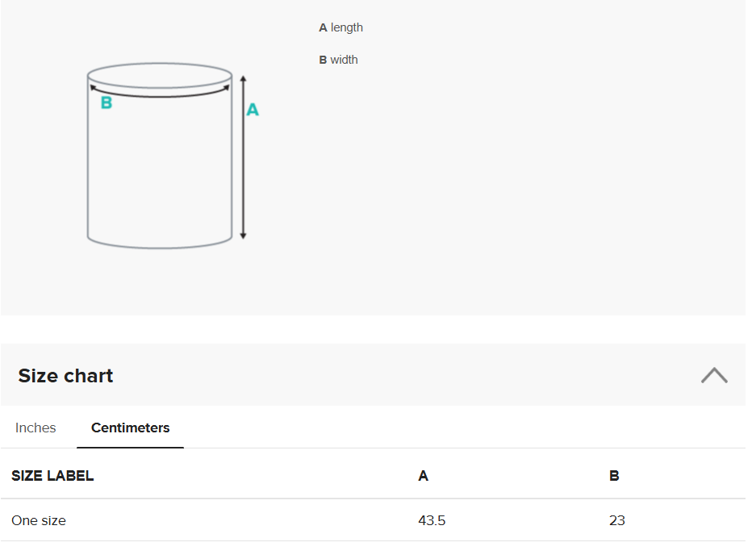Click the 23 width value
Image resolution: width=756 pixels, height=559 pixels.
[617, 520]
